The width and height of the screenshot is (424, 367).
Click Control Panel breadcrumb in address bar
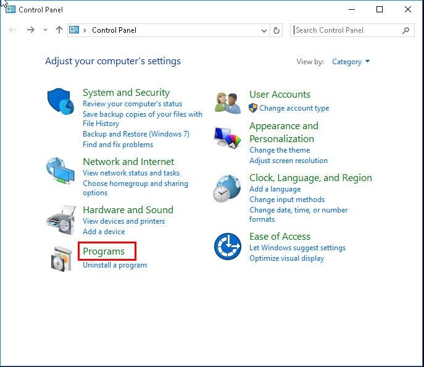[x=114, y=30]
